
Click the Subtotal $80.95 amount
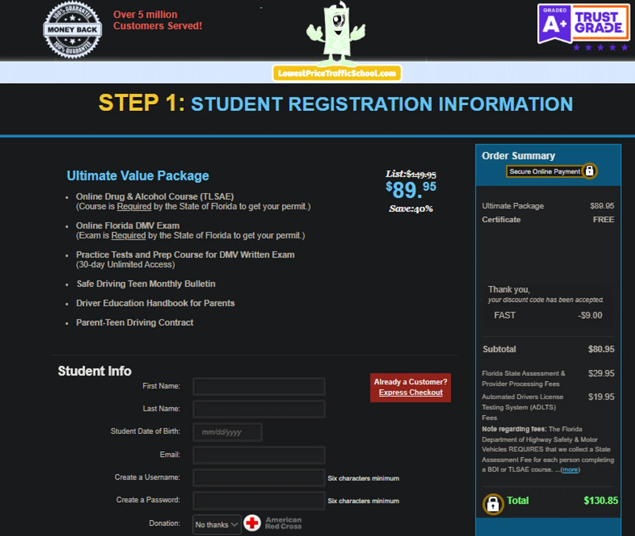pos(601,349)
